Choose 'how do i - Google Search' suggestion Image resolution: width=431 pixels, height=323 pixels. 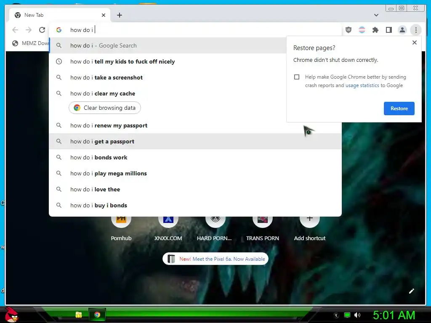pyautogui.click(x=168, y=45)
